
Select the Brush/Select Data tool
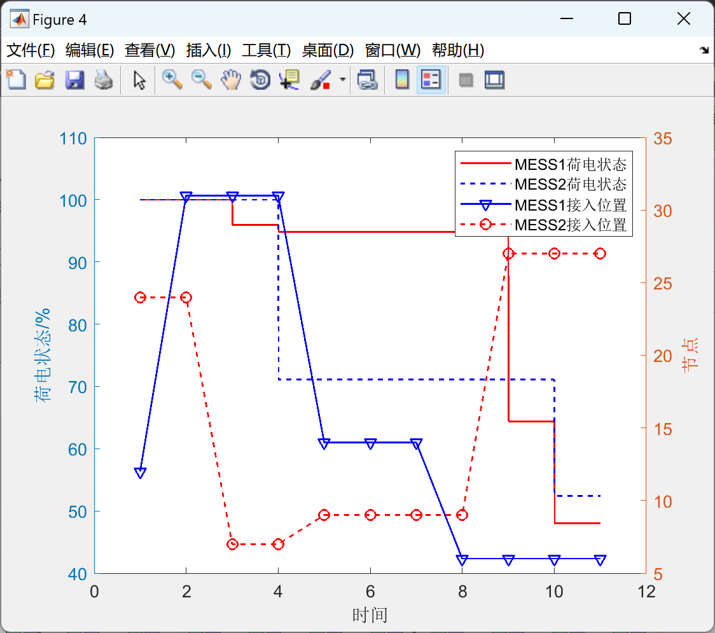(x=318, y=80)
